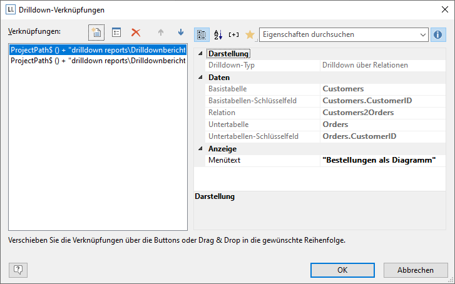The height and width of the screenshot is (284, 455).
Task: Collapse the Anzeige property group
Action: click(200, 149)
